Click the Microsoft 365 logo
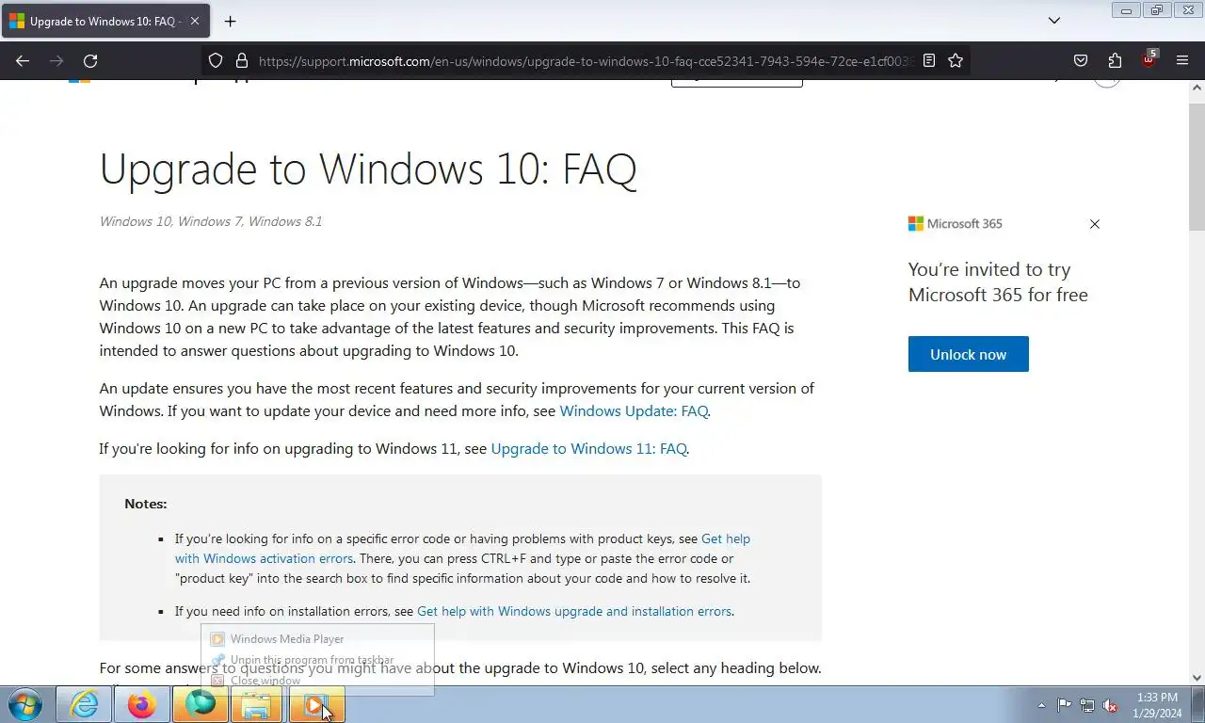Image resolution: width=1205 pixels, height=723 pixels. tap(955, 224)
